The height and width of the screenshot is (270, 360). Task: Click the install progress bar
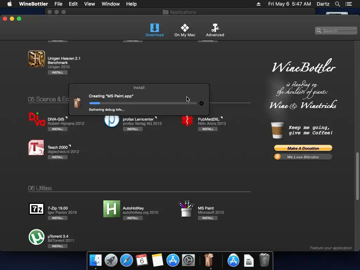pyautogui.click(x=143, y=103)
